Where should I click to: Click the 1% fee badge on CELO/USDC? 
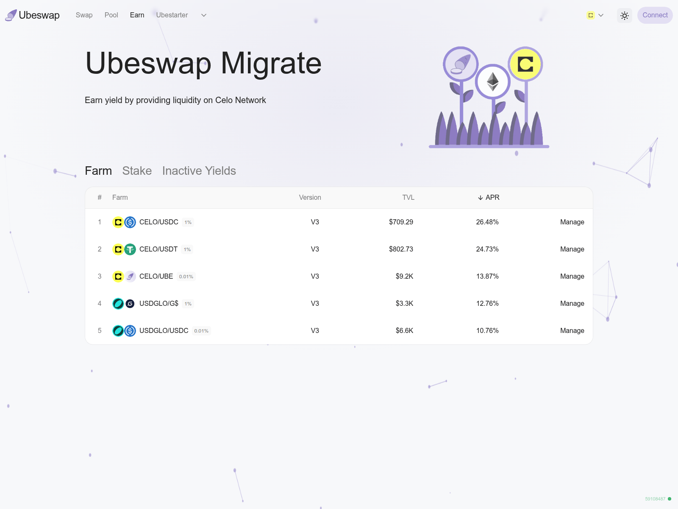pyautogui.click(x=188, y=222)
